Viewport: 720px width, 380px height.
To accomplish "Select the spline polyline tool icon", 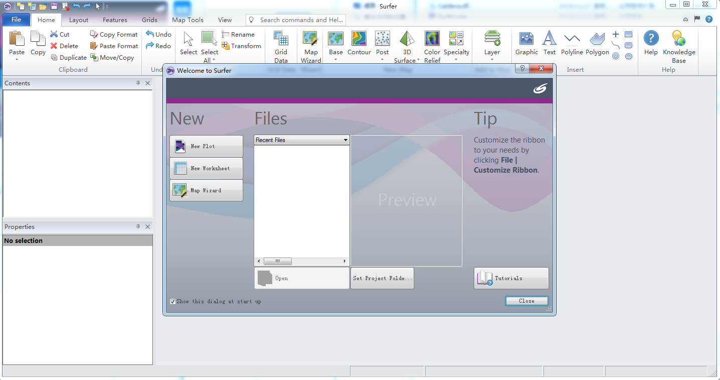I will coord(616,45).
